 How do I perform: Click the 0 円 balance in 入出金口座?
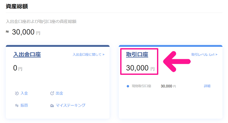(x=18, y=68)
